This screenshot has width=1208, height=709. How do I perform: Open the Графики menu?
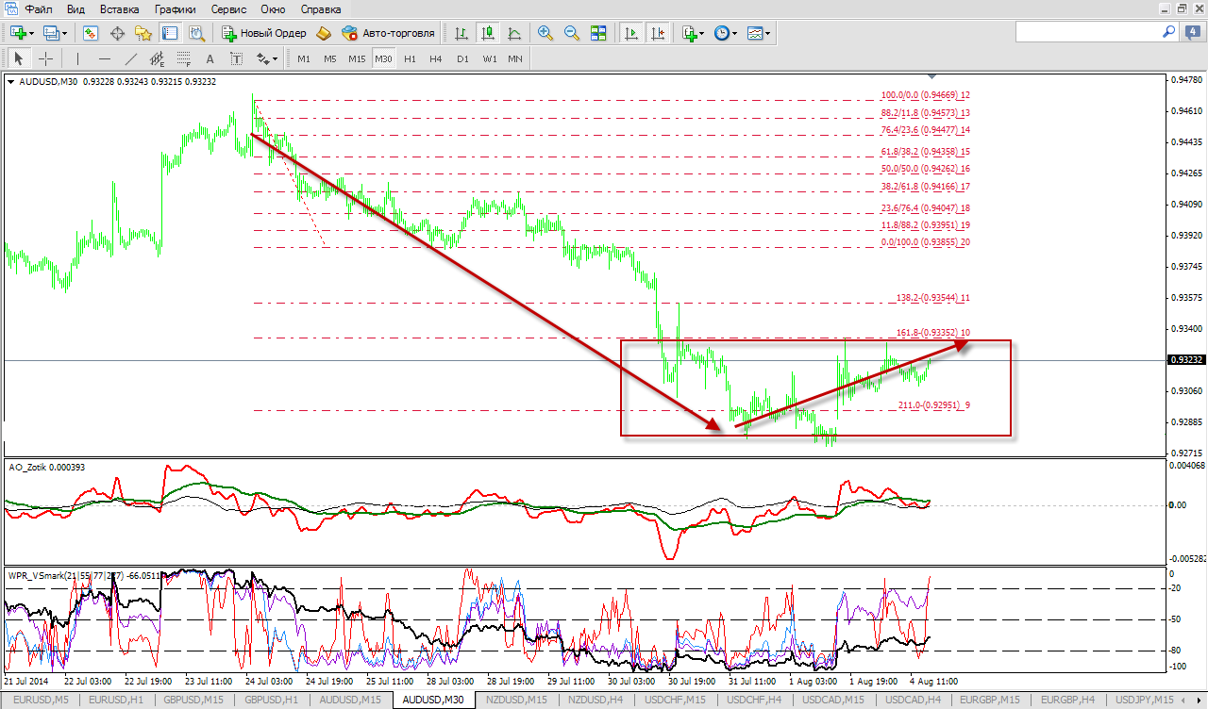coord(176,8)
